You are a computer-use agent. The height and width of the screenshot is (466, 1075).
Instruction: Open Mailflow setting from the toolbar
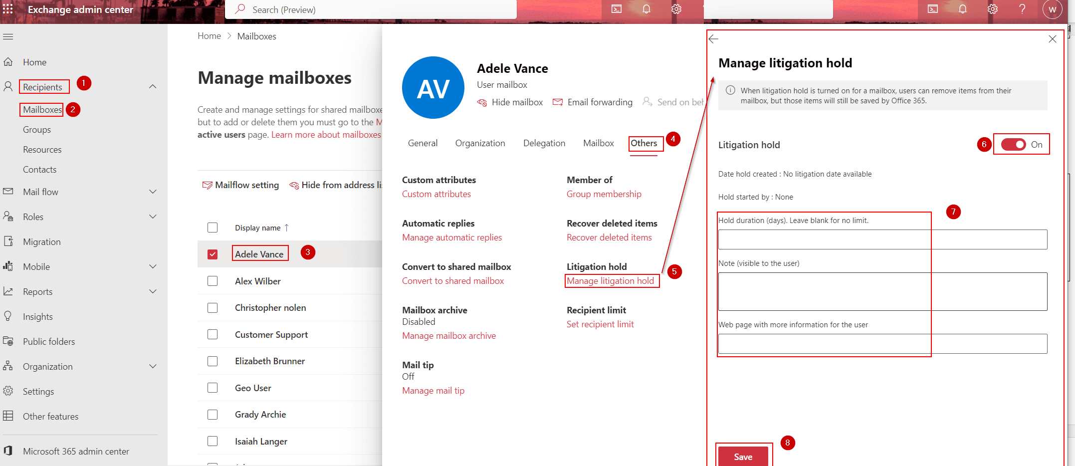pyautogui.click(x=240, y=185)
